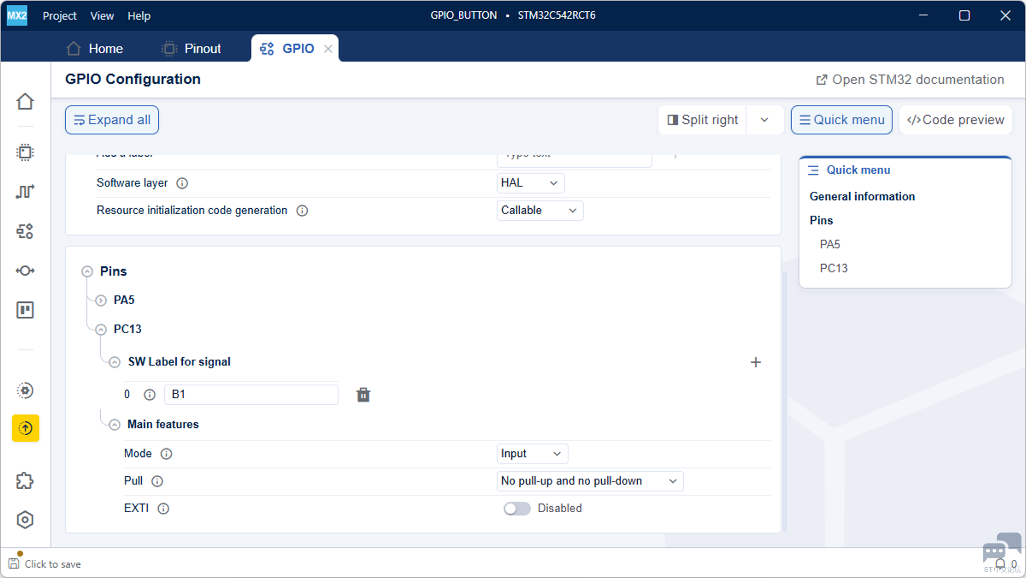This screenshot has height=578, width=1026.
Task: Add a new SW label with plus icon
Action: [756, 362]
